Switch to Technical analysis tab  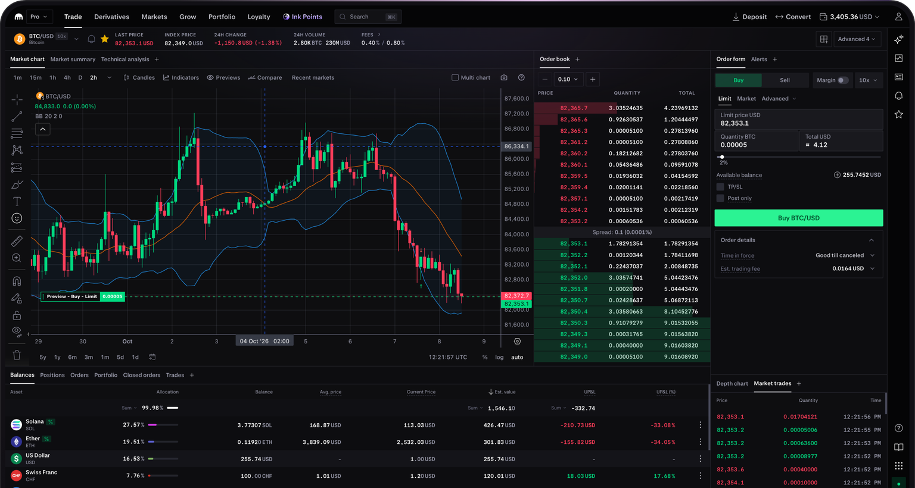[125, 60]
